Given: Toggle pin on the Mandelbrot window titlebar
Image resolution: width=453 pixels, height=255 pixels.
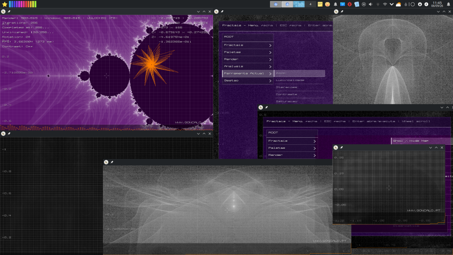Looking at the screenshot, I should [x=9, y=12].
